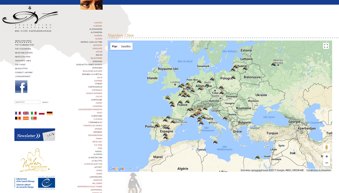339x193 pixels.
Task: Click the search term input field
Action: [27, 102]
